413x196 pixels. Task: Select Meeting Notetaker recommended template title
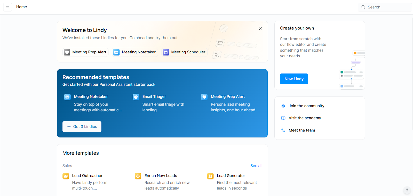point(91,96)
